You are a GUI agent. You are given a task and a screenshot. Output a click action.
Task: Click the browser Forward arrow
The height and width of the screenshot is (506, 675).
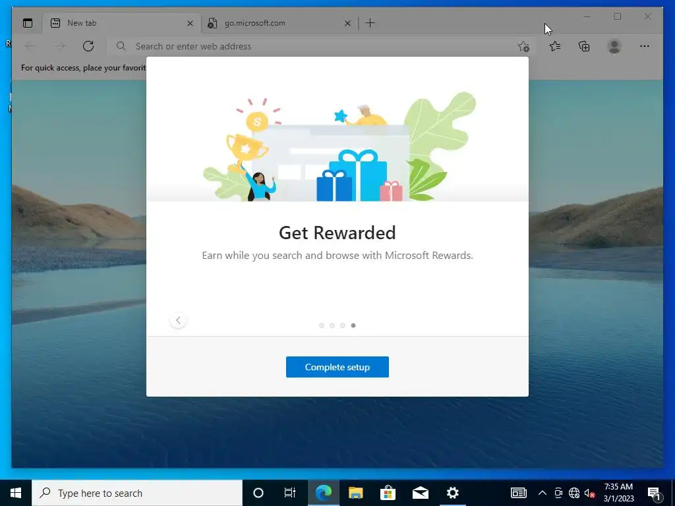[x=59, y=46]
